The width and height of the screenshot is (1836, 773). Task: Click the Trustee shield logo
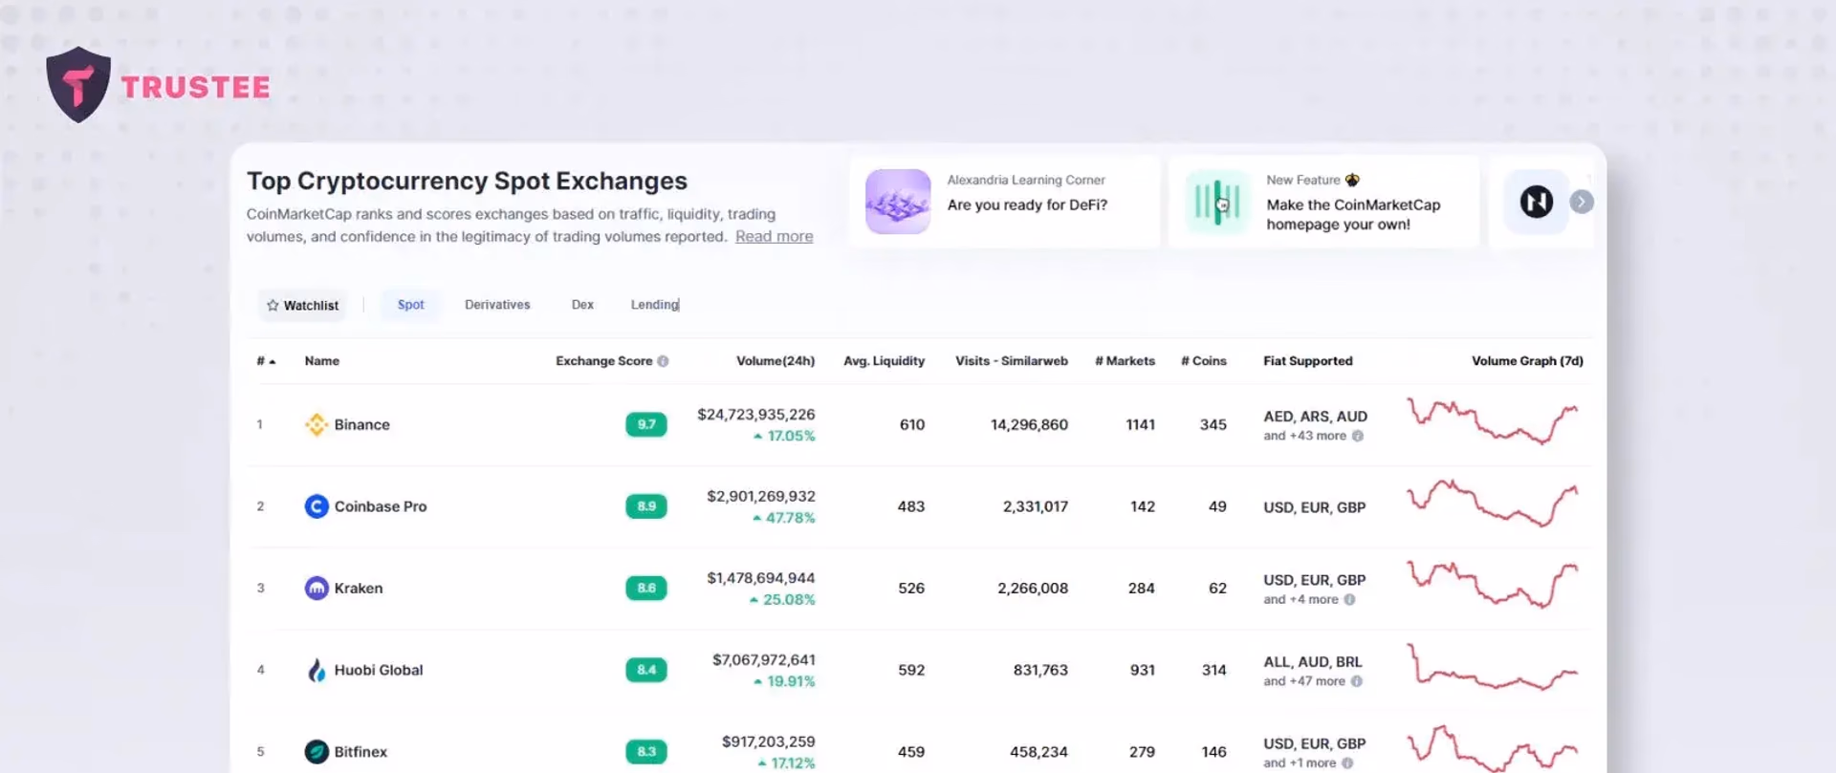(78, 85)
